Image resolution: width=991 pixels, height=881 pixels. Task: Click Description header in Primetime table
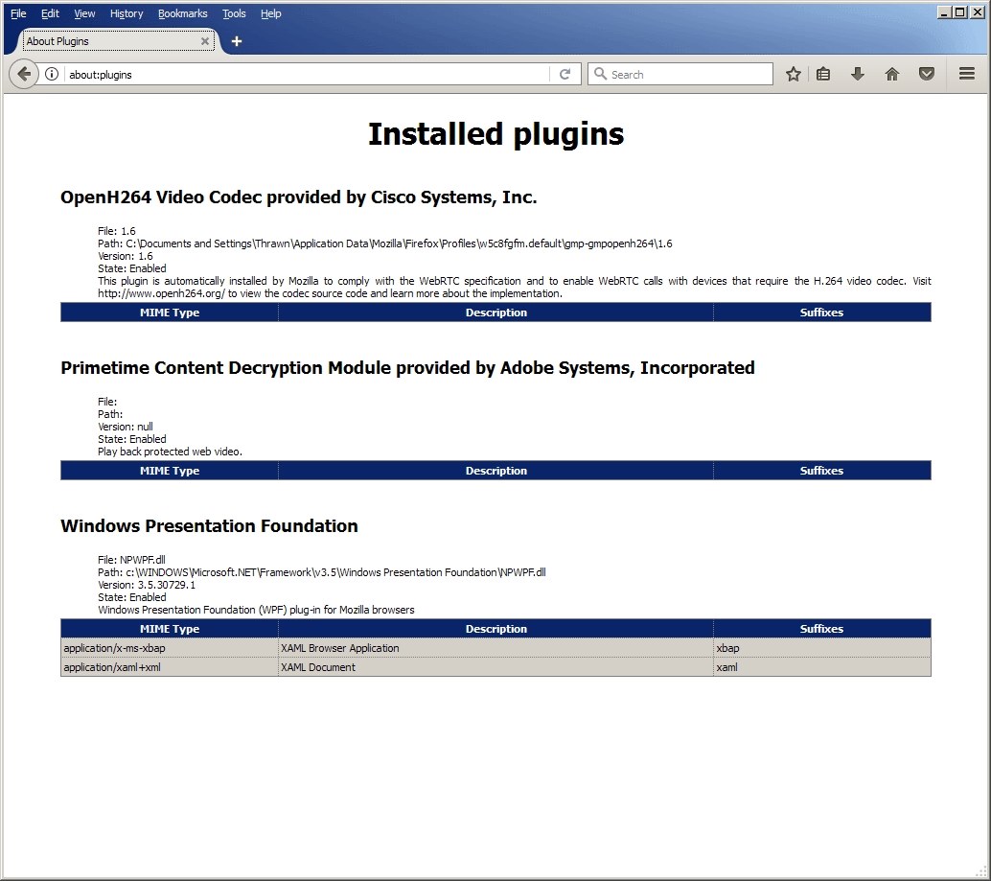[496, 471]
